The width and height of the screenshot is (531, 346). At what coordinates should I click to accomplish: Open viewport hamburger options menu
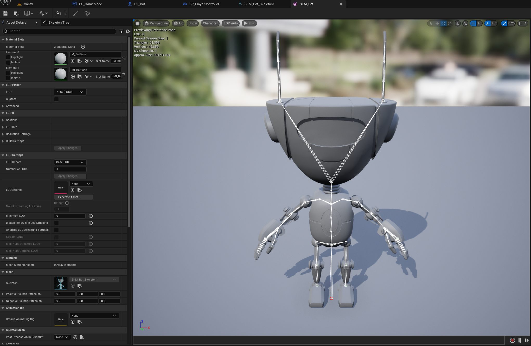137,23
